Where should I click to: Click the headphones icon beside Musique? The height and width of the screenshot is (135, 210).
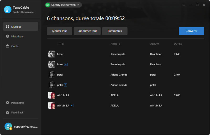click(x=8, y=27)
